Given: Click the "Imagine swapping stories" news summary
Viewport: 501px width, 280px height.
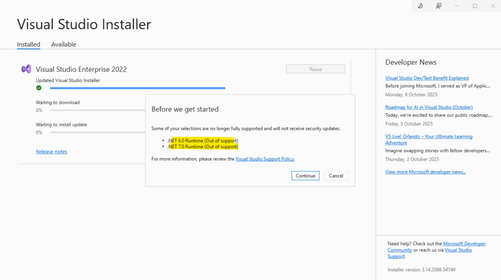Looking at the screenshot, I should point(438,151).
